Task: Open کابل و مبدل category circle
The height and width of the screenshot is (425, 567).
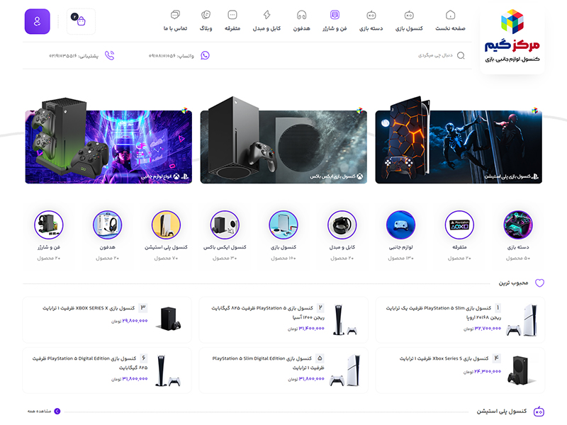Action: 342,225
